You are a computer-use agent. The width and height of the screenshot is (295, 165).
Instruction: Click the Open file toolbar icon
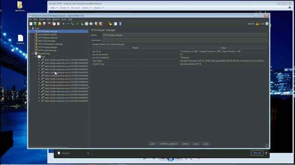pyautogui.click(x=40, y=24)
